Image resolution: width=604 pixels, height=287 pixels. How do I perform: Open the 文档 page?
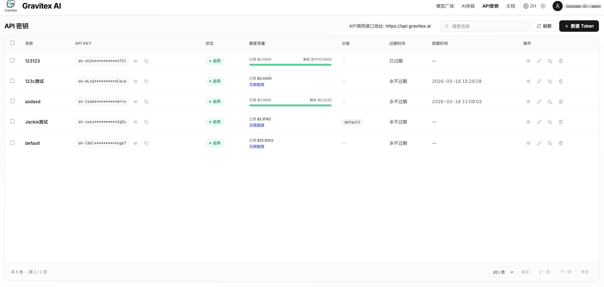(x=511, y=6)
